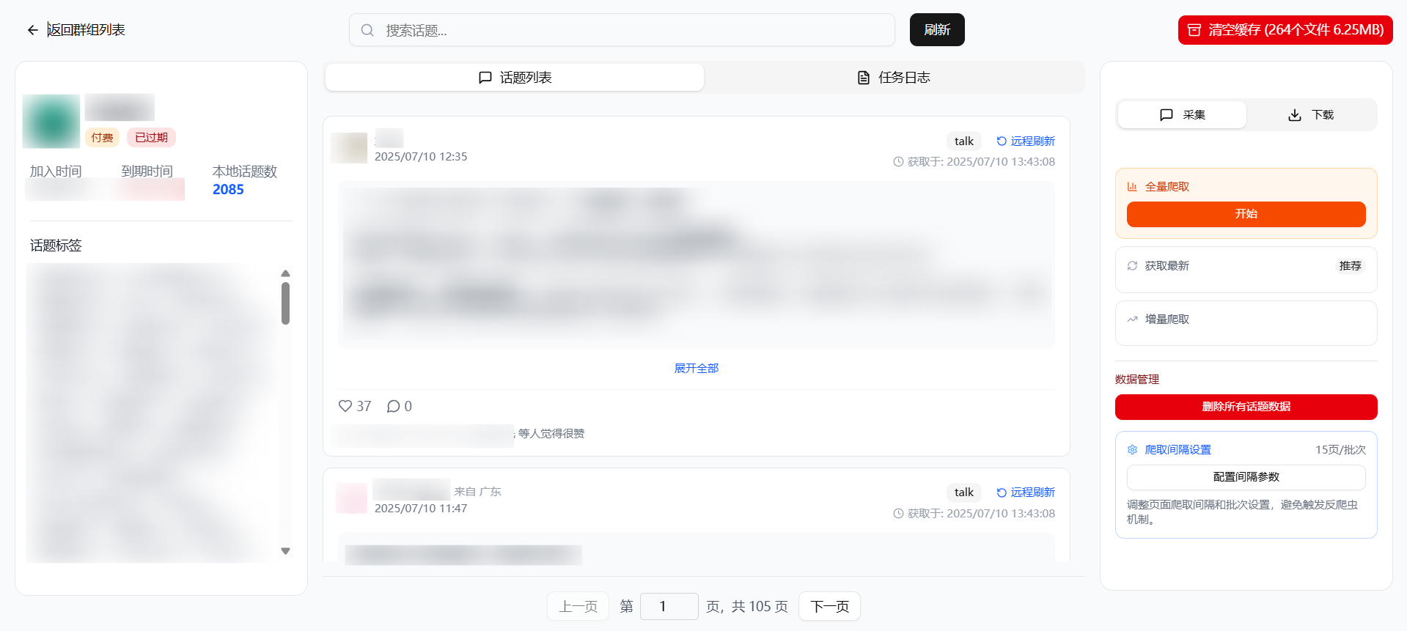The height and width of the screenshot is (631, 1407).
Task: Choose the 增量爬取 option
Action: click(x=1246, y=322)
